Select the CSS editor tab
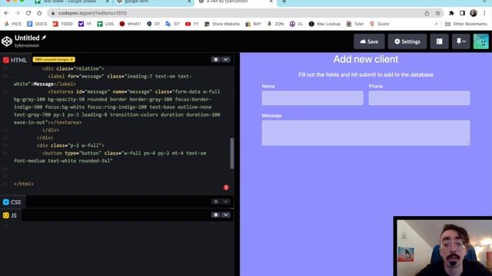The height and width of the screenshot is (276, 492). coord(12,202)
